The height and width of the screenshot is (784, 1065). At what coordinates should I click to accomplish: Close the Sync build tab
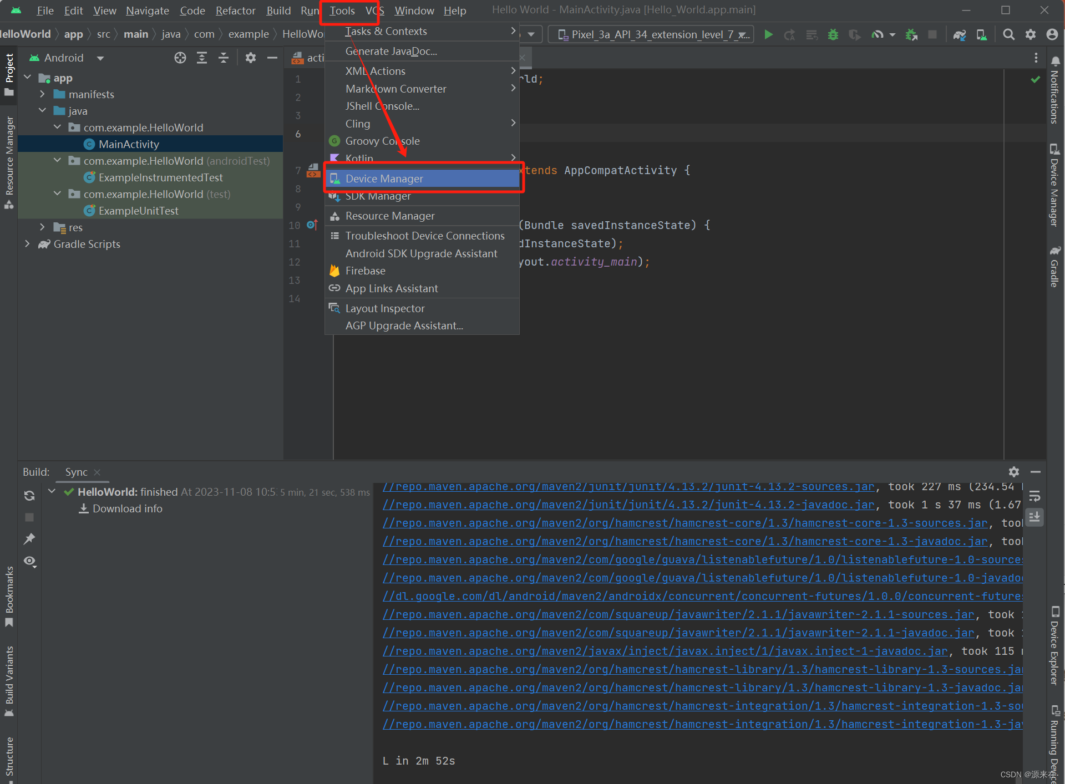(97, 472)
